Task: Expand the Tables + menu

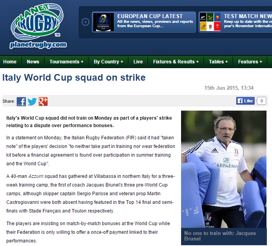Action: 218,62
